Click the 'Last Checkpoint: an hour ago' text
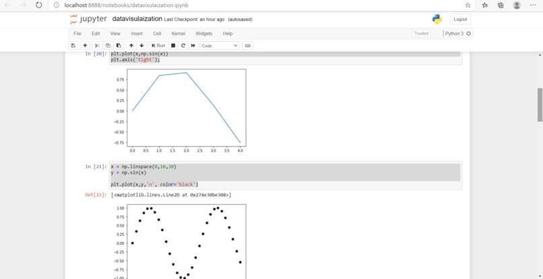This screenshot has width=543, height=279. (194, 19)
